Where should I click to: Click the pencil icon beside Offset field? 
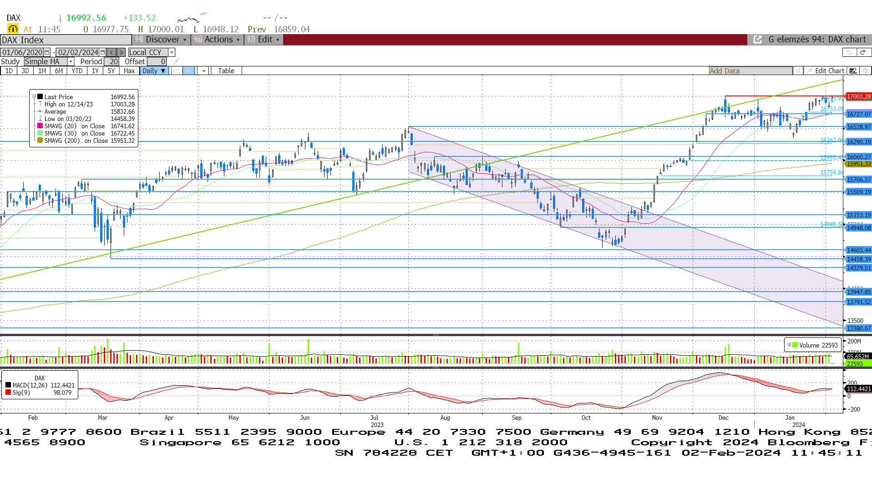176,61
